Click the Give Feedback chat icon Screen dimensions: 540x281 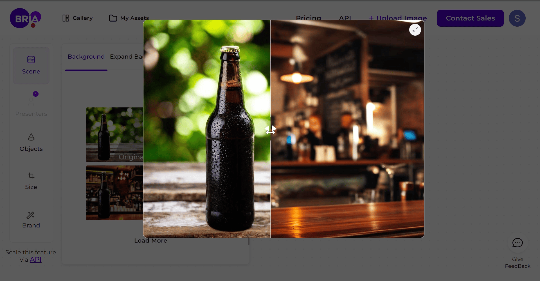(517, 243)
